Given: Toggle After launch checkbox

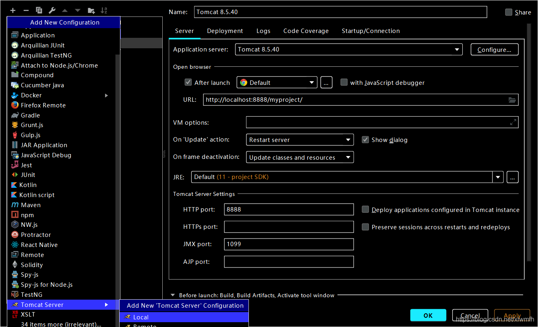Looking at the screenshot, I should point(188,82).
